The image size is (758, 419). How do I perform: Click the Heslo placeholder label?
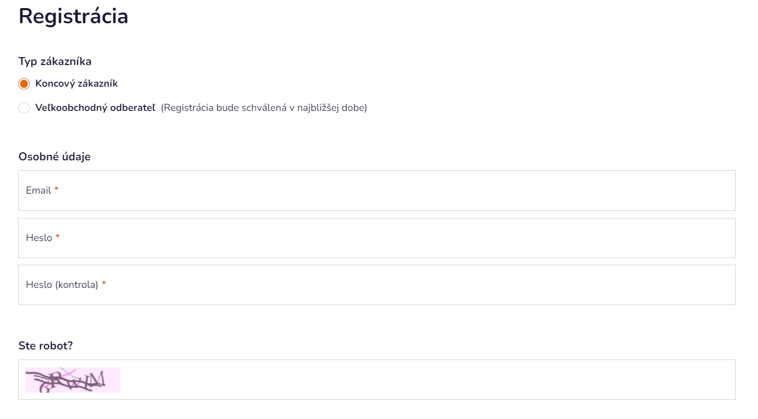coord(39,238)
